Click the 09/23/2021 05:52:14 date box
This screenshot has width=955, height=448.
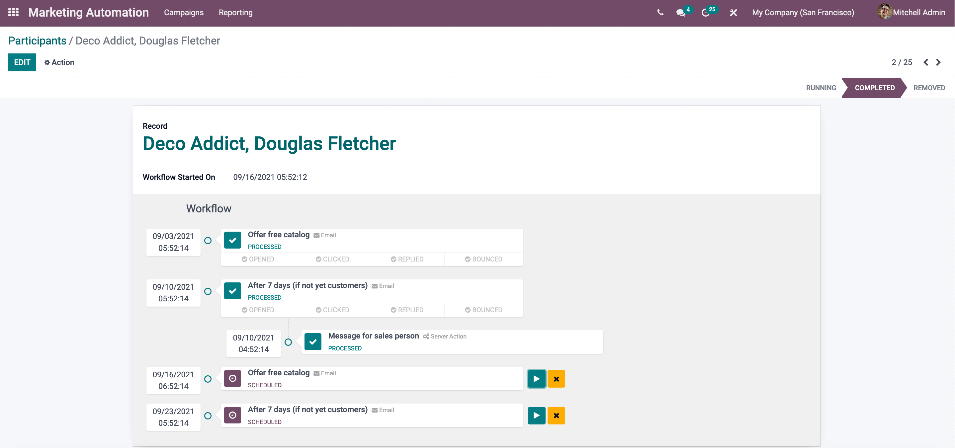tap(174, 417)
